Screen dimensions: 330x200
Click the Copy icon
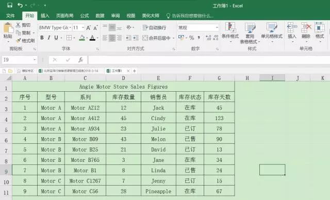click(19, 33)
